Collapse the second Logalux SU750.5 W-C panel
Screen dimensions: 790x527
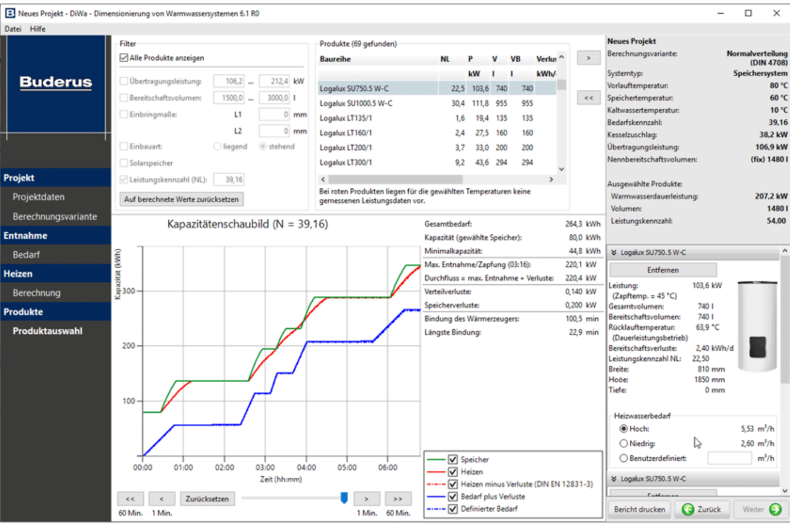614,479
